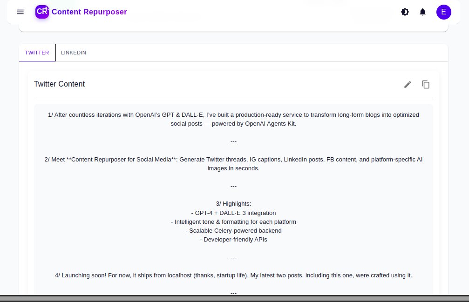The image size is (469, 302).
Task: Open the notifications bell
Action: [422, 12]
